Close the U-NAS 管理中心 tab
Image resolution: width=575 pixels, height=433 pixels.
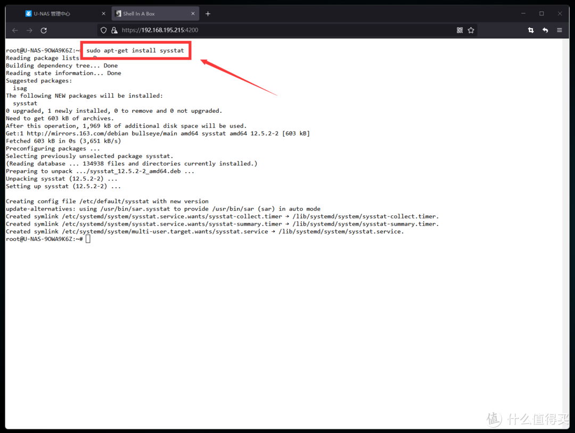coord(103,13)
